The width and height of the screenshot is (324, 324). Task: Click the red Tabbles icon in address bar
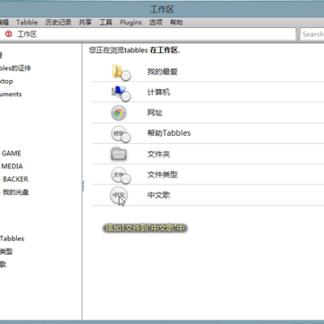click(9, 34)
